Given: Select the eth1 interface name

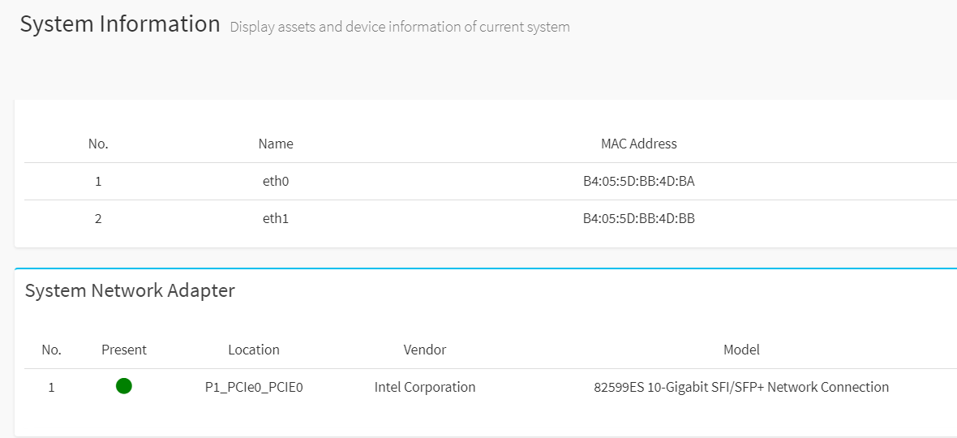Looking at the screenshot, I should [x=276, y=218].
